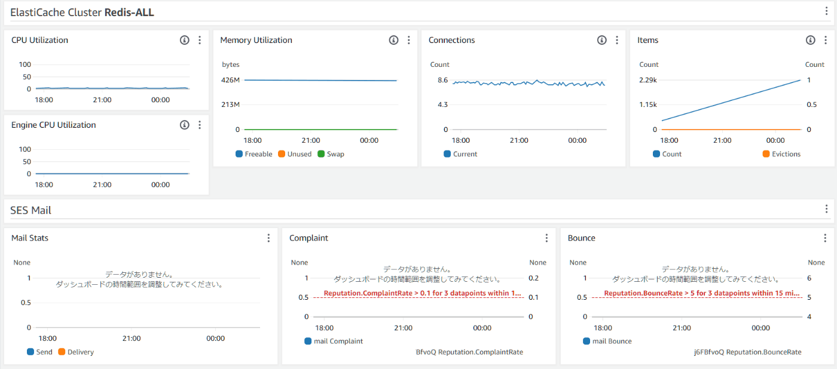837x369 pixels.
Task: Click the Reputation.ComplaintRate alarm threshold annotation
Action: (x=423, y=293)
